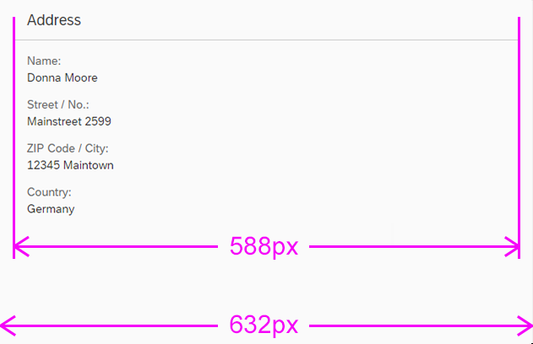533x344 pixels.
Task: Click the Germany country value
Action: pos(51,209)
